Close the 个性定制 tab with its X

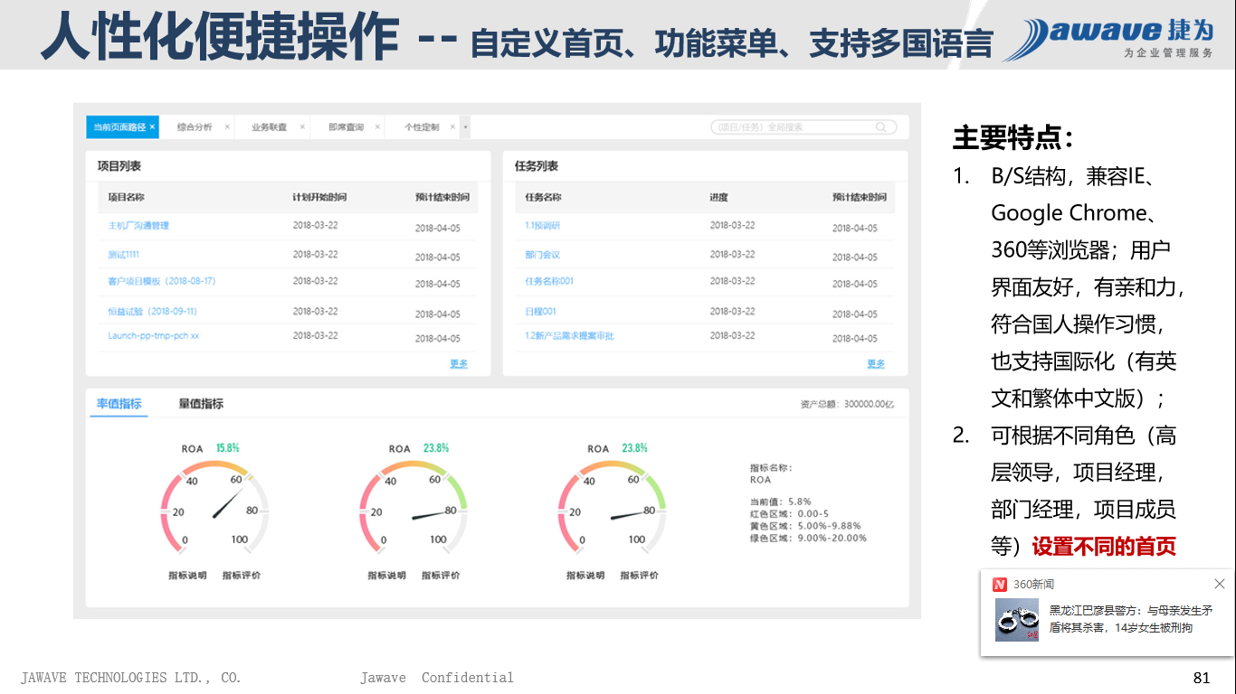(453, 127)
